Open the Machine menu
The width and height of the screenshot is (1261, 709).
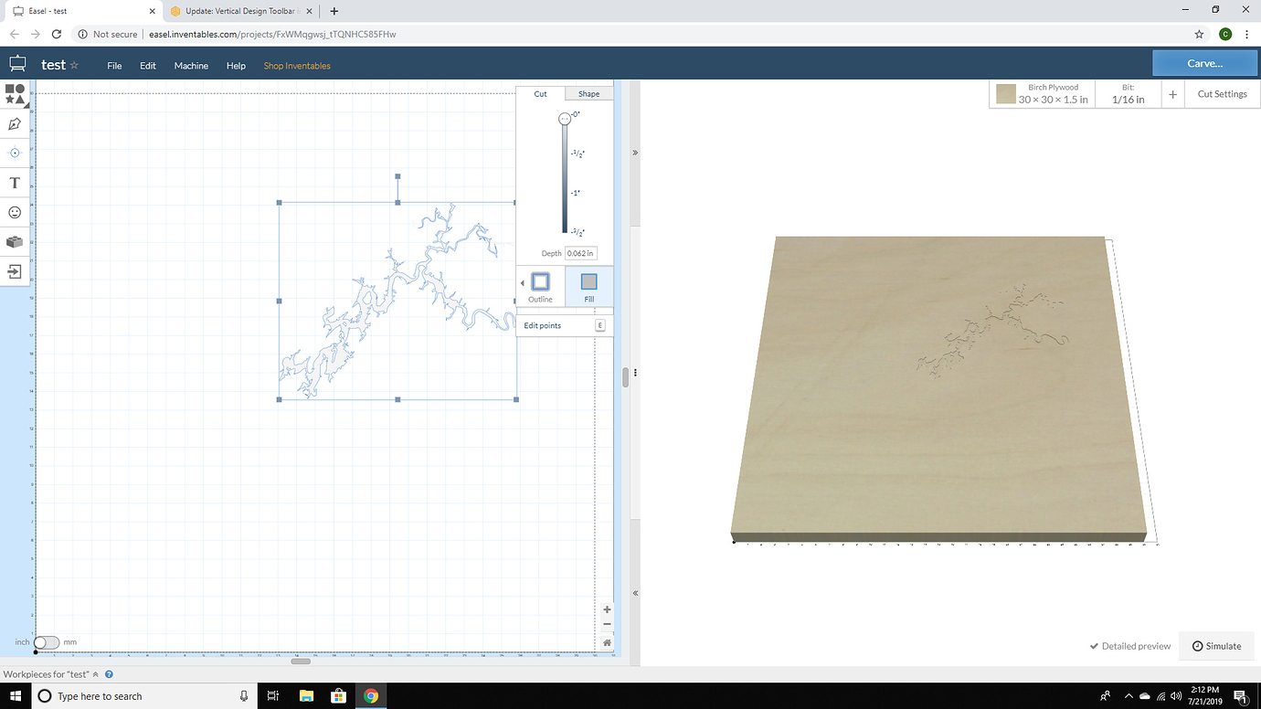(x=191, y=65)
